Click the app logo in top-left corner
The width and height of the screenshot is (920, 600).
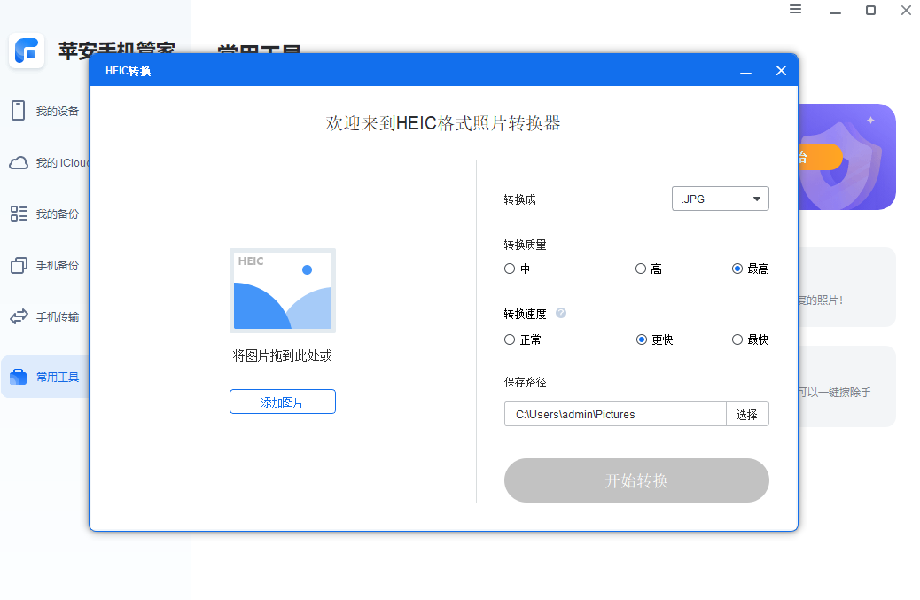coord(27,51)
